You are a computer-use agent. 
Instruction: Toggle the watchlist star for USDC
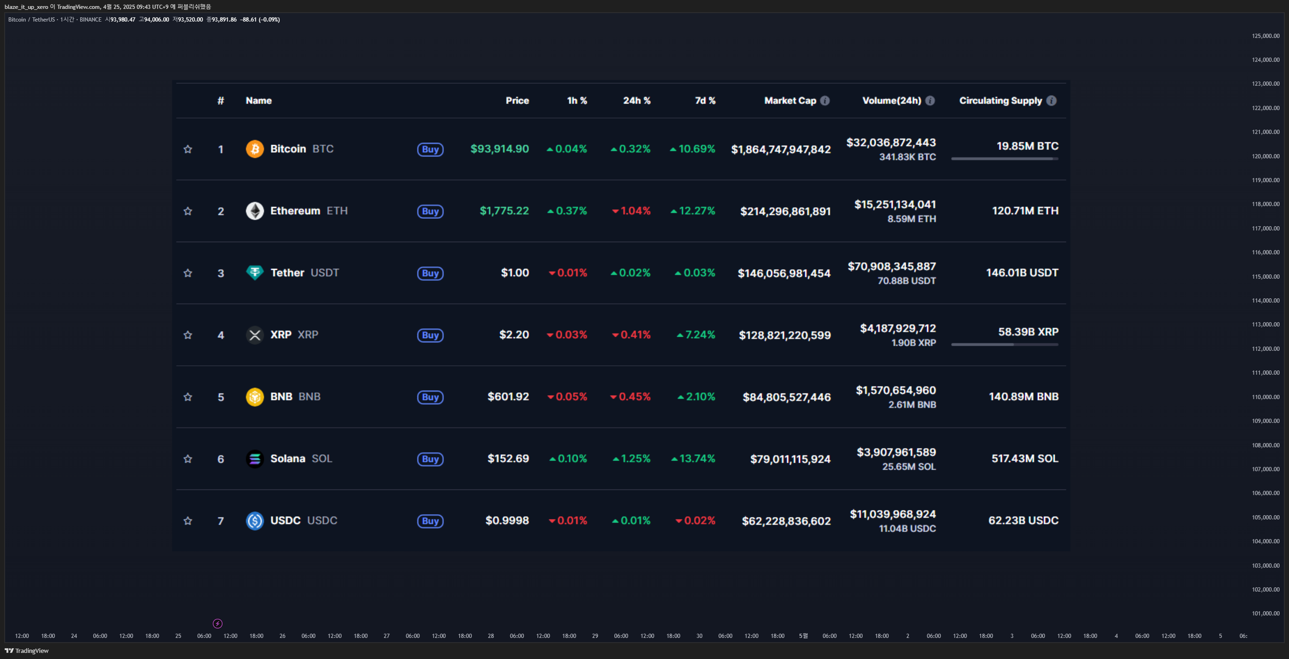coord(187,521)
